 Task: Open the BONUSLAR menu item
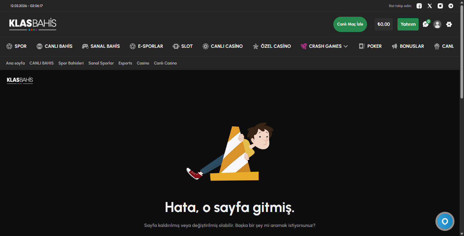click(408, 46)
